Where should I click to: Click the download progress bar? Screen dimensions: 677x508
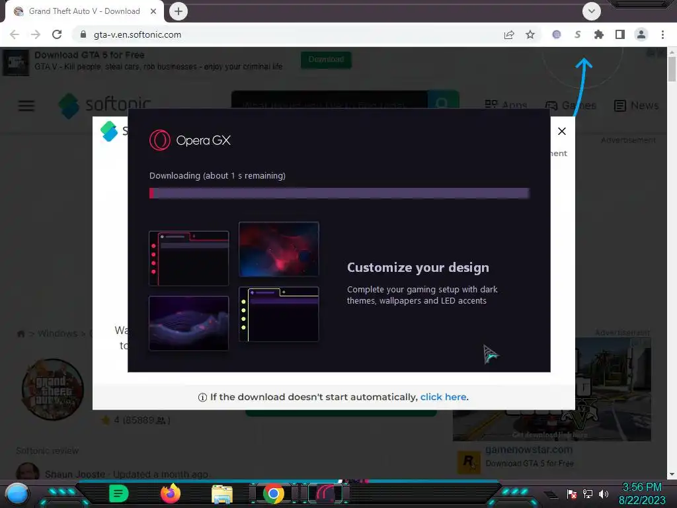(x=339, y=193)
